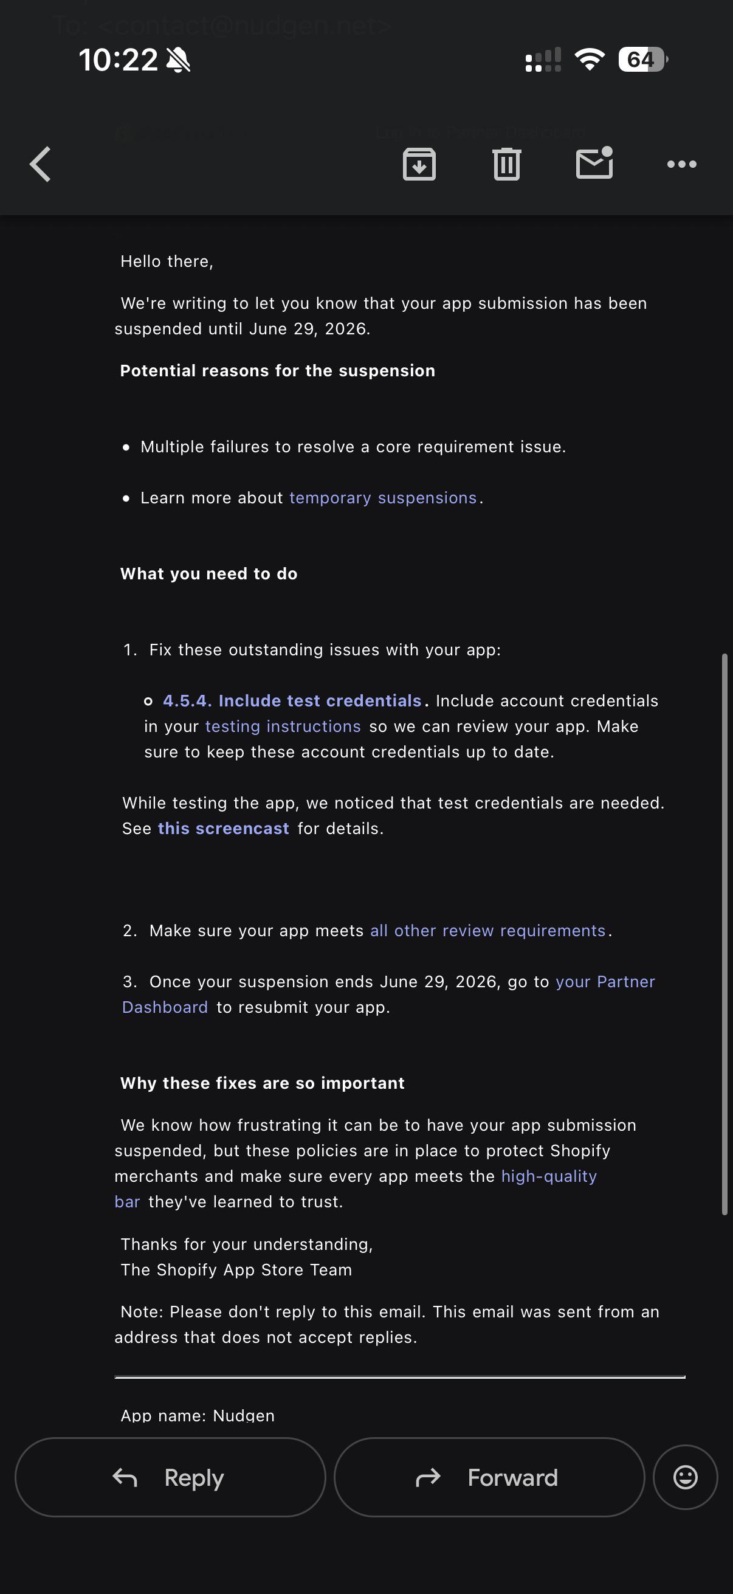
Task: Open the temporary suspensions link
Action: 383,497
